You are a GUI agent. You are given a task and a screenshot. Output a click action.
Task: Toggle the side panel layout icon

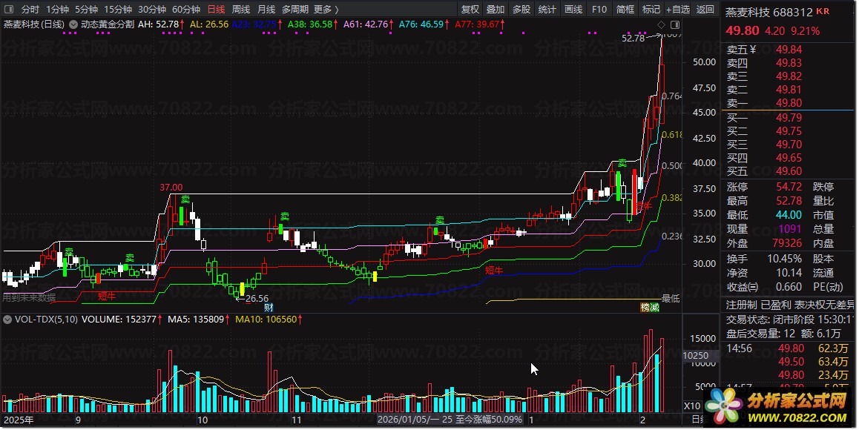coord(675,24)
